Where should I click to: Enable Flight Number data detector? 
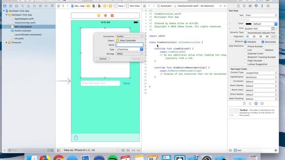pyautogui.click(x=245, y=60)
